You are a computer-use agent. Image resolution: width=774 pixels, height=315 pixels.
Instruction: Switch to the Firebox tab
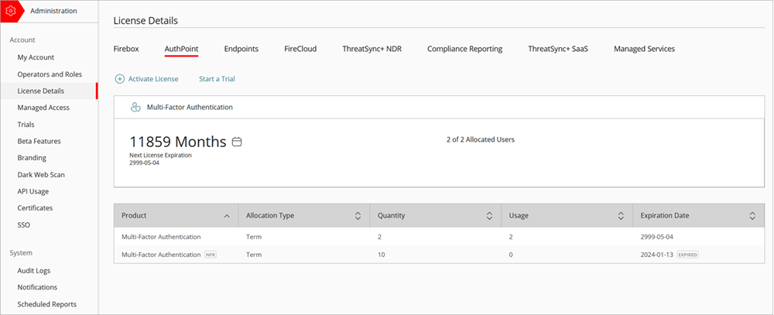coord(126,49)
